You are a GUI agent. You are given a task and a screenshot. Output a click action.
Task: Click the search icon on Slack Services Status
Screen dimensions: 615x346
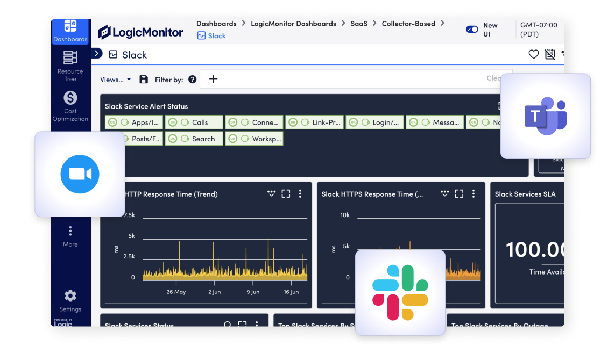[228, 324]
